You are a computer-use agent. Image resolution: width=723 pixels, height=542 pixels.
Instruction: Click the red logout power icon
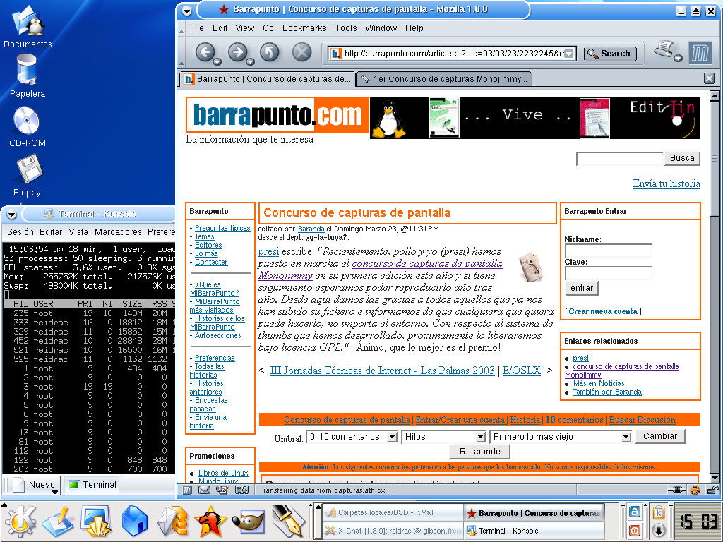635,531
